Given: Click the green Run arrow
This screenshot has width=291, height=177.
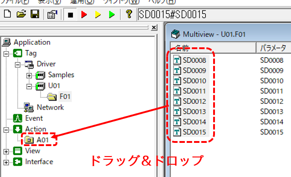Looking at the screenshot, I should point(112,15).
